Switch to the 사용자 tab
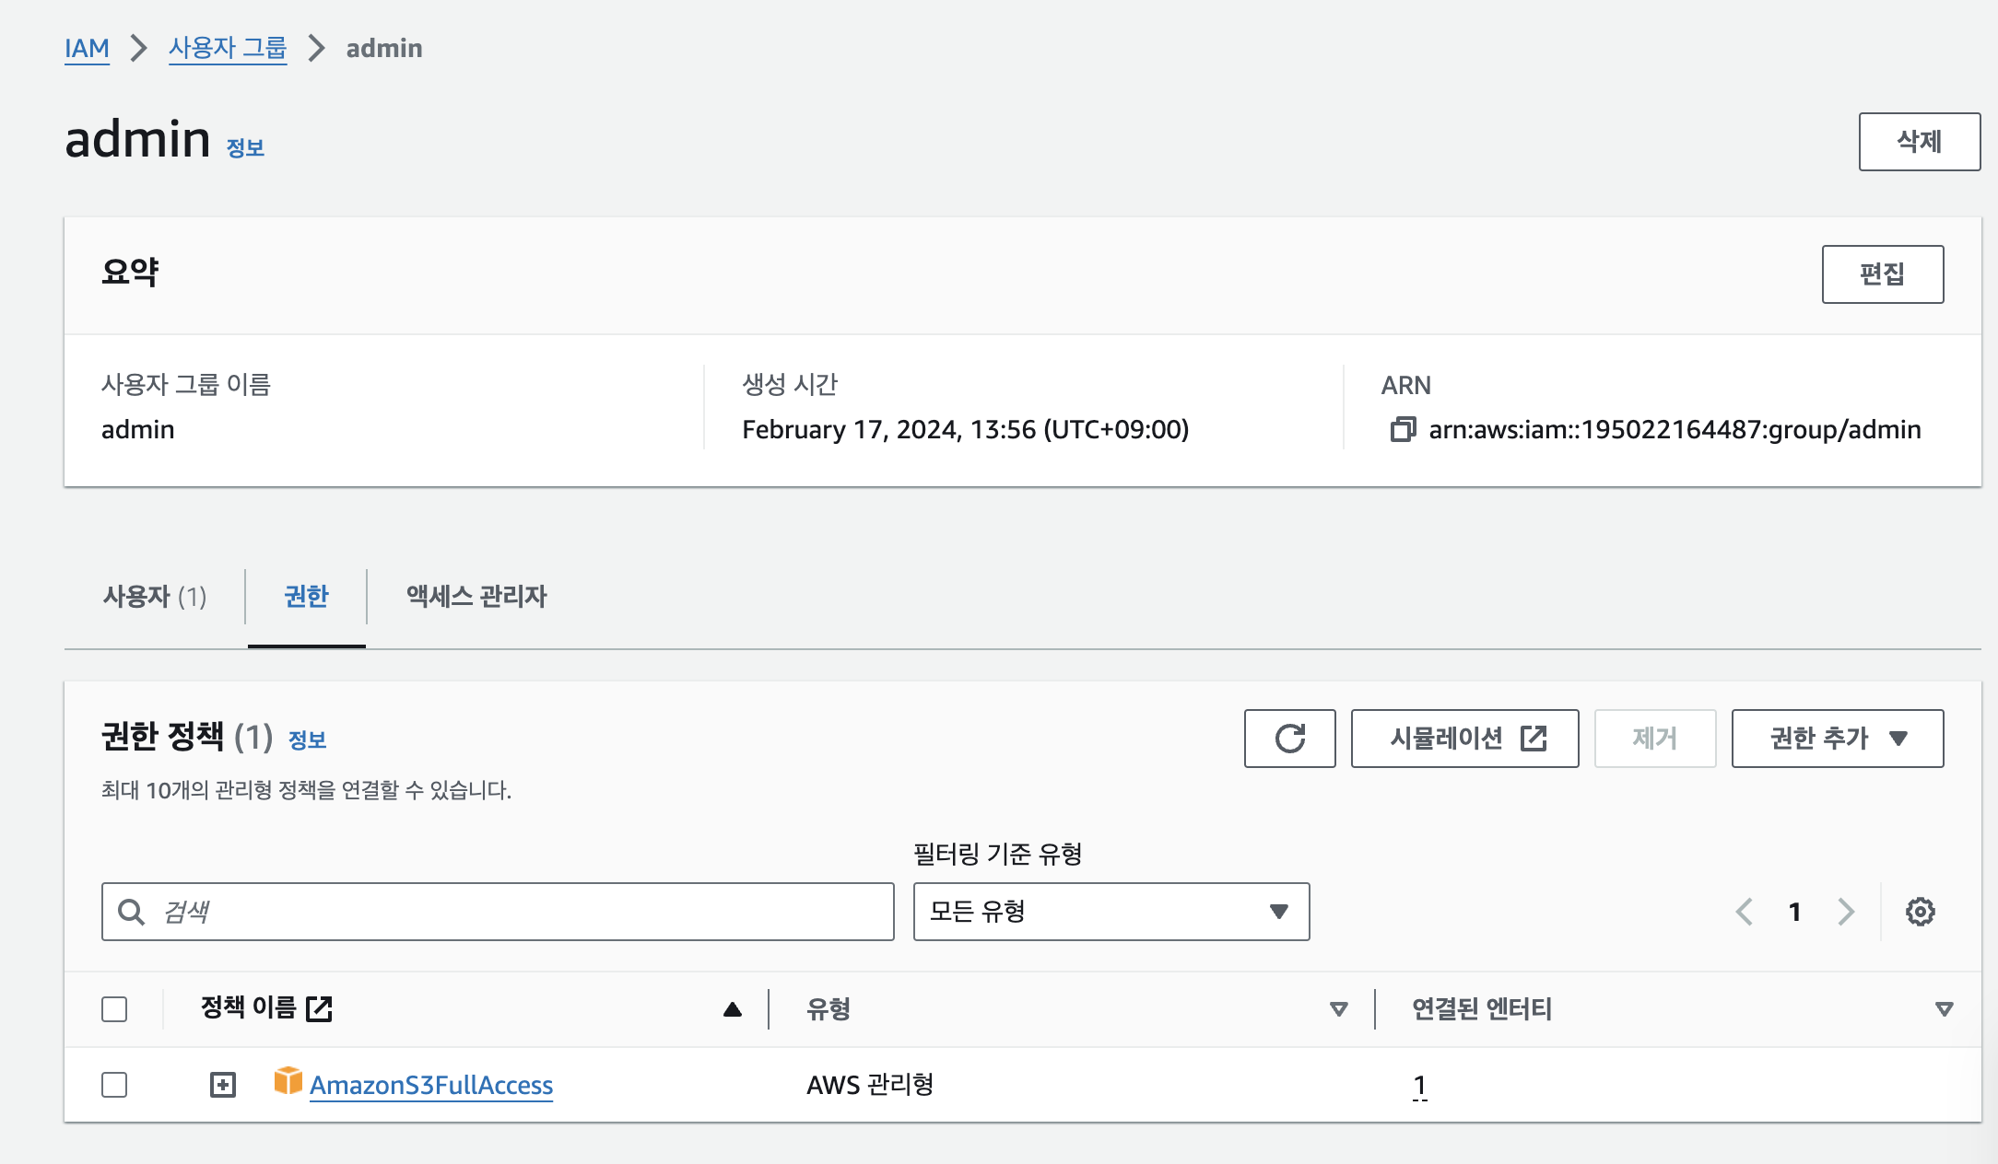 click(x=155, y=597)
